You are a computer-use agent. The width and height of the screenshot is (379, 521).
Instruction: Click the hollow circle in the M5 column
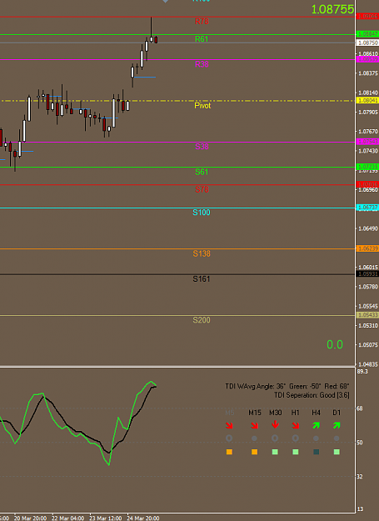tap(229, 438)
